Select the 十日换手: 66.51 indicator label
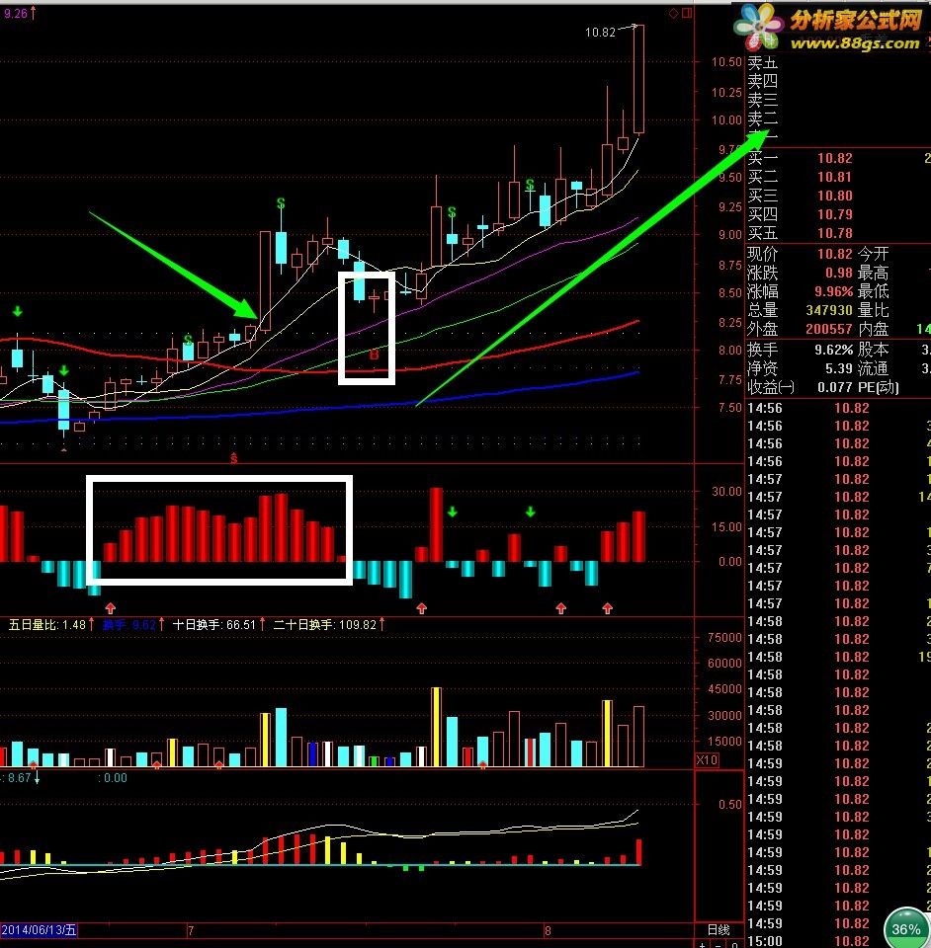931x948 pixels. tap(214, 624)
